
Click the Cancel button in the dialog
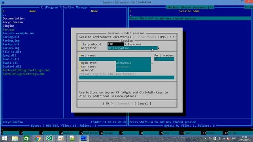(143, 103)
